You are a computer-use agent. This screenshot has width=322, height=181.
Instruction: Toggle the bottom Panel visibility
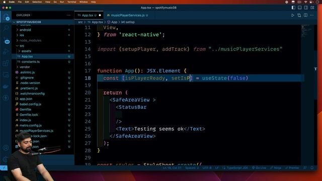pyautogui.click(x=300, y=8)
